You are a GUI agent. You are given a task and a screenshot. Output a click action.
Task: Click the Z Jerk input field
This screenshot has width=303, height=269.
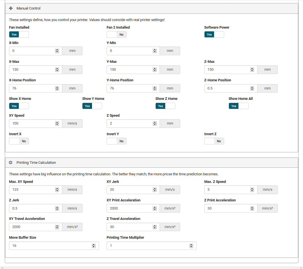[36, 208]
